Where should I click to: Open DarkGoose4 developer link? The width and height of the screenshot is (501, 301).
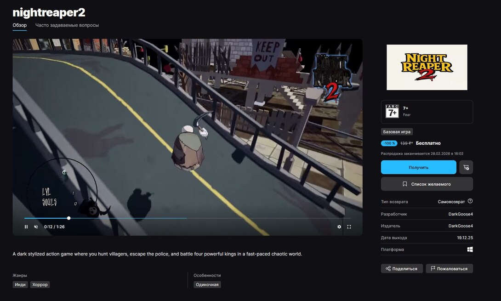(x=461, y=214)
